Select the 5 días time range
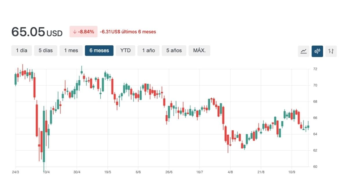The width and height of the screenshot is (348, 196). (x=46, y=51)
